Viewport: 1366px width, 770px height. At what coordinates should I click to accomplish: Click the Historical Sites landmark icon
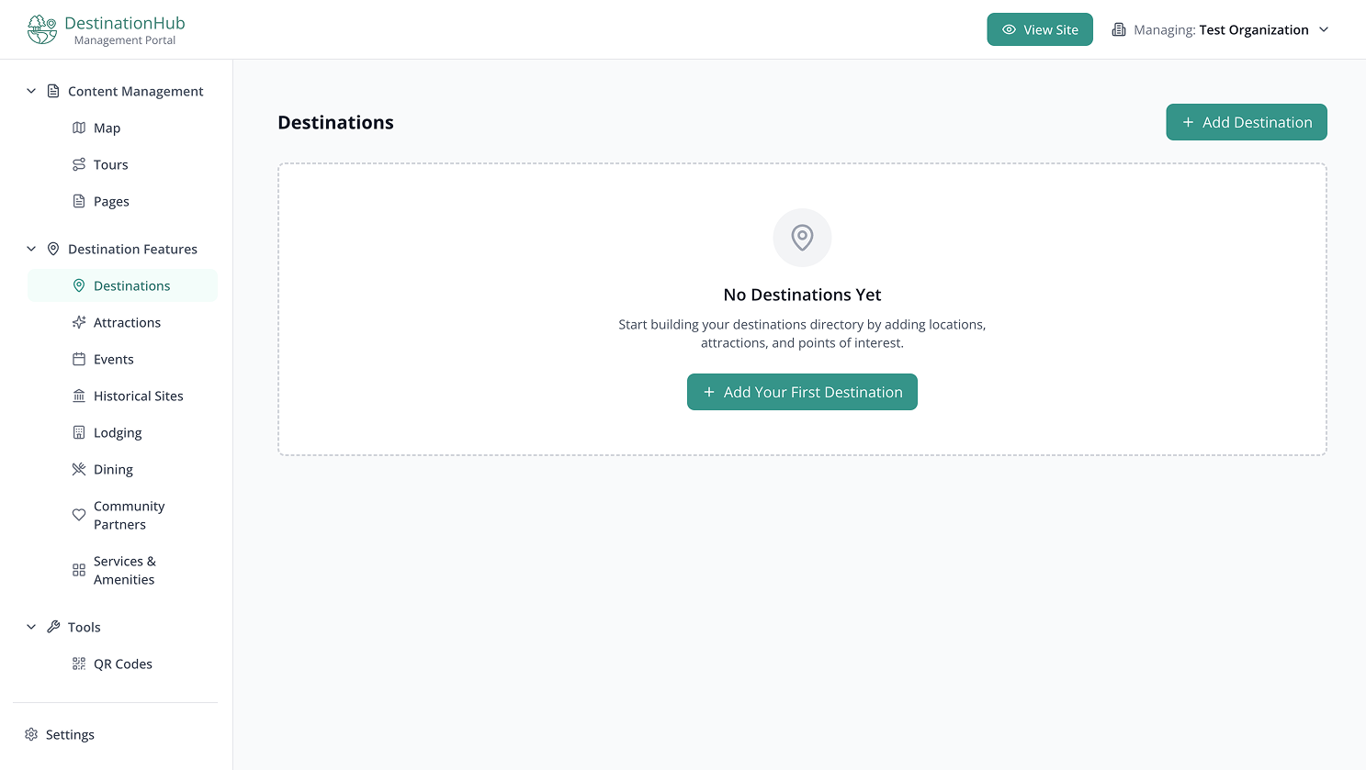pos(79,396)
